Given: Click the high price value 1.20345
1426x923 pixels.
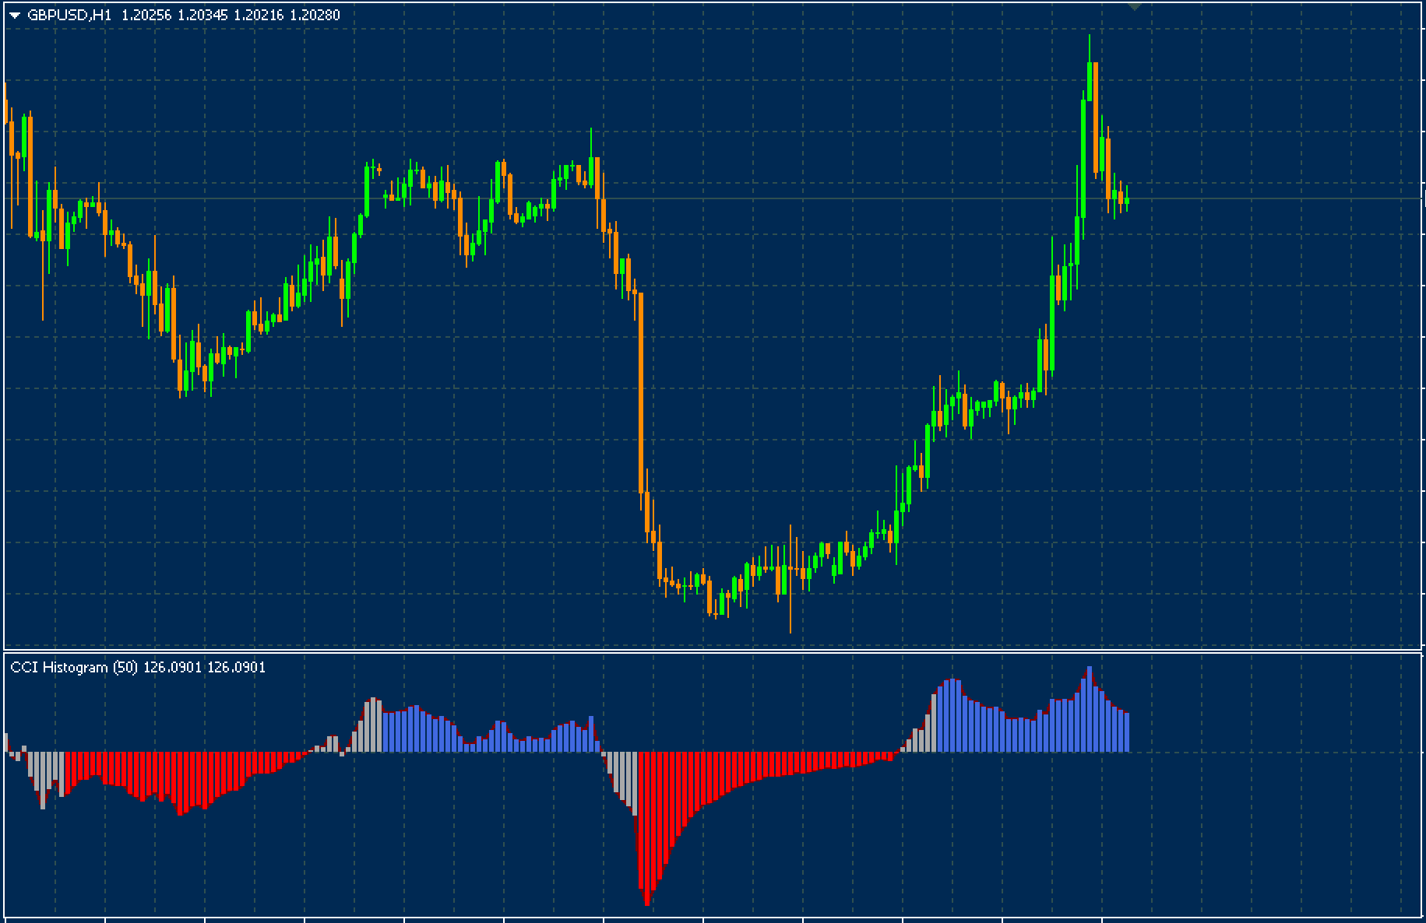Looking at the screenshot, I should (202, 15).
